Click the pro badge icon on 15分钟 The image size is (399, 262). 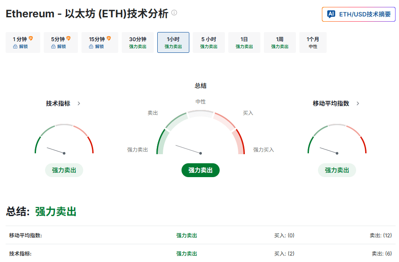coord(109,39)
